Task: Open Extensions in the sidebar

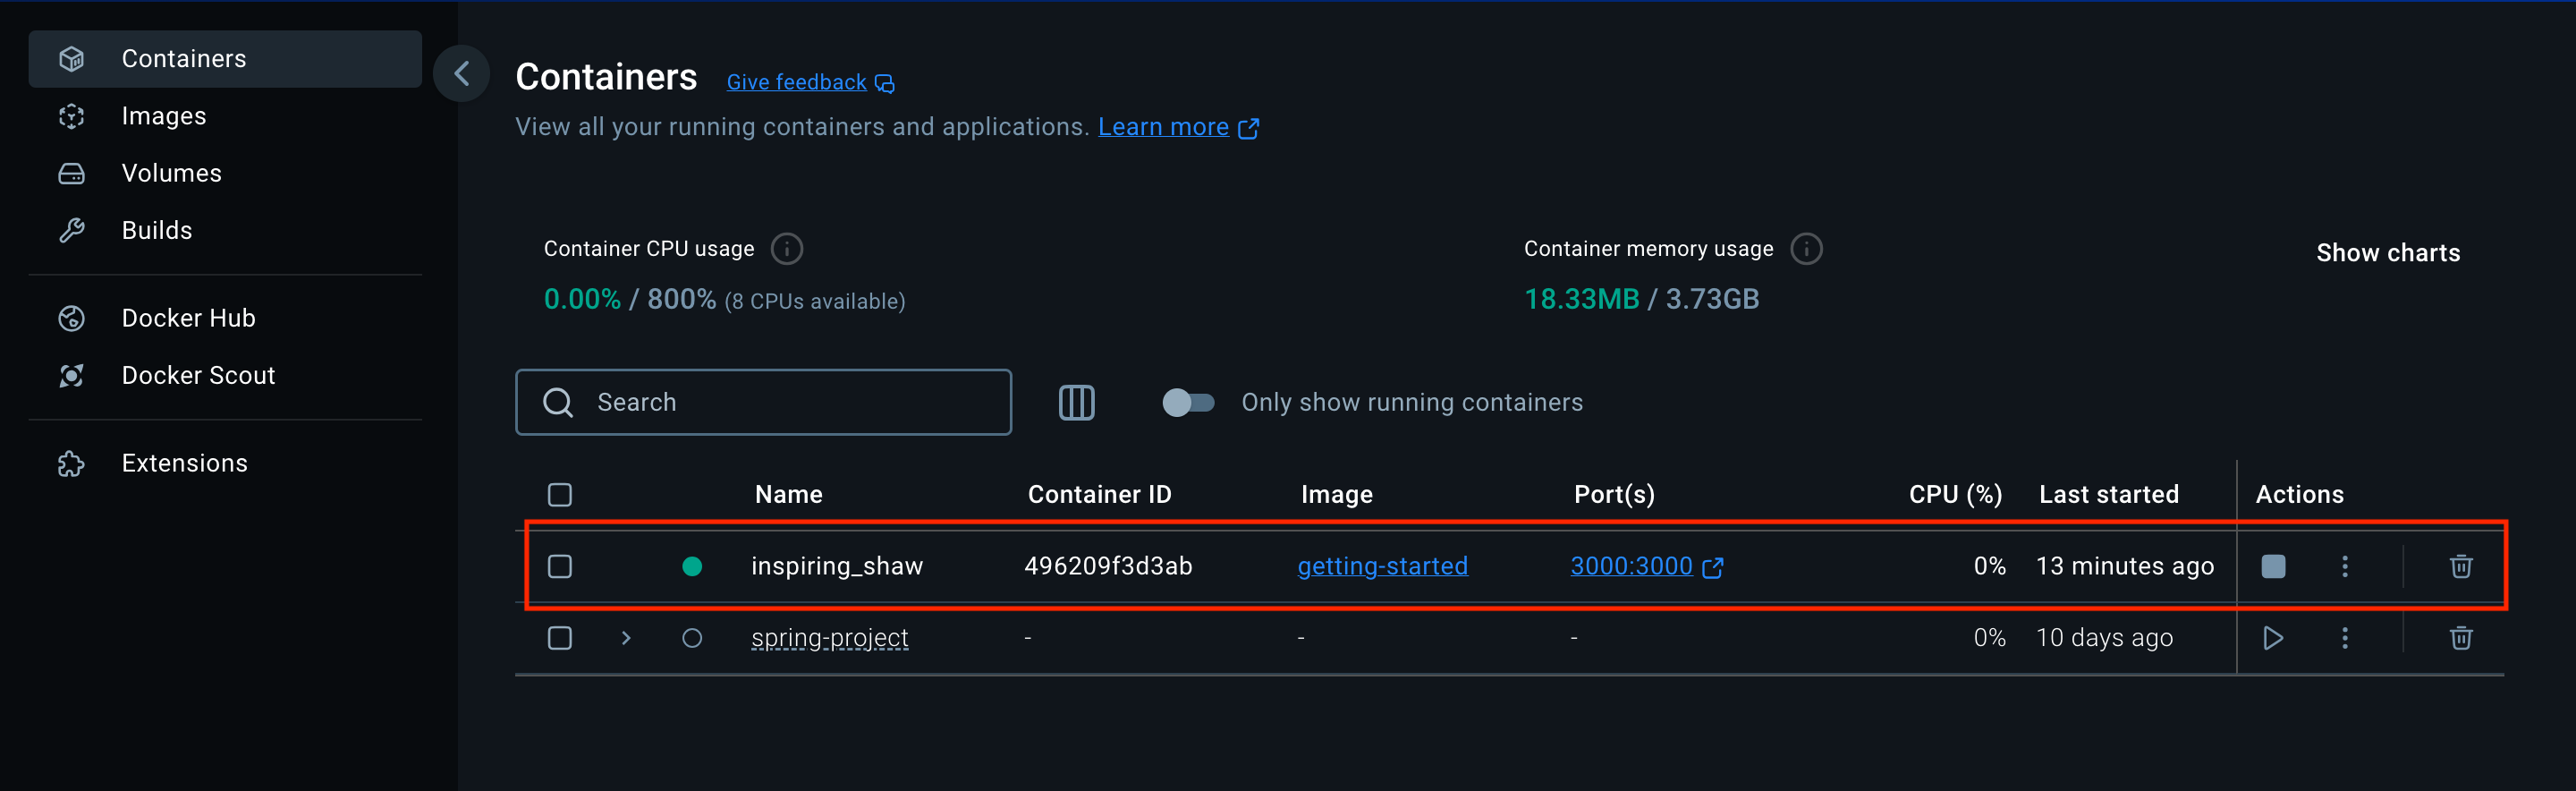Action: coord(225,463)
